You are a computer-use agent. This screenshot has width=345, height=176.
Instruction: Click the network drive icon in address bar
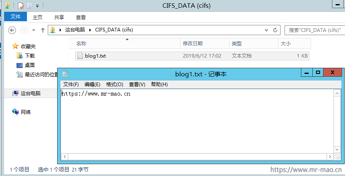(x=52, y=30)
